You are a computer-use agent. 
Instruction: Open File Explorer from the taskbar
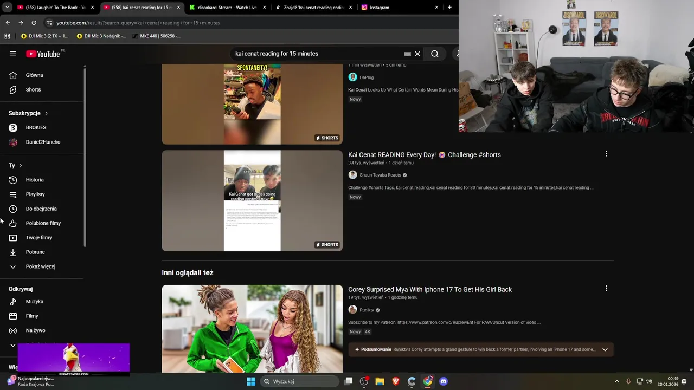pos(380,381)
